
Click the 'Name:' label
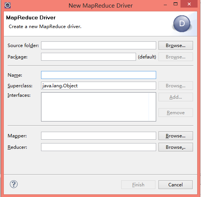(x=15, y=75)
